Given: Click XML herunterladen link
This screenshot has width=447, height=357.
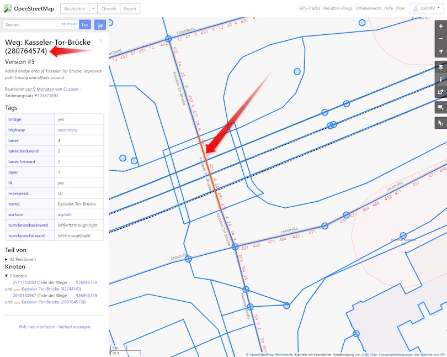Looking at the screenshot, I should point(37,327).
